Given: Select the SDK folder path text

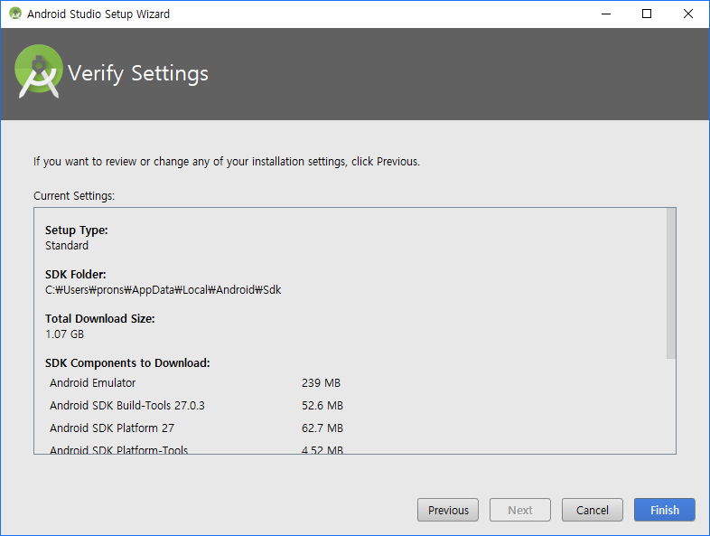Looking at the screenshot, I should [163, 290].
